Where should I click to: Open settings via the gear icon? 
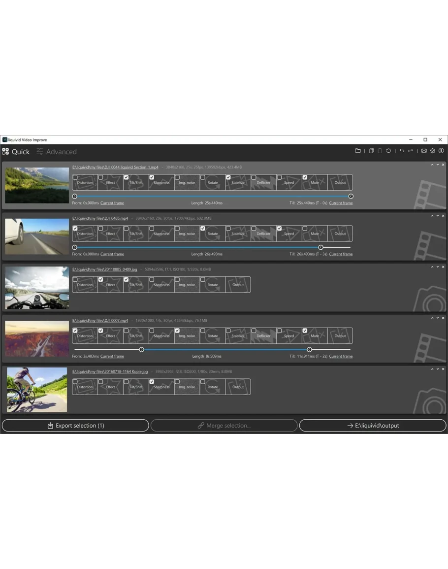point(433,151)
